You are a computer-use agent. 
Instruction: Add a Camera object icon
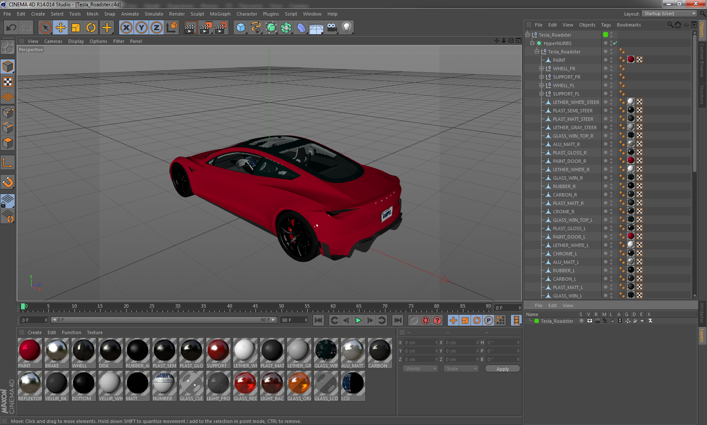coord(332,28)
